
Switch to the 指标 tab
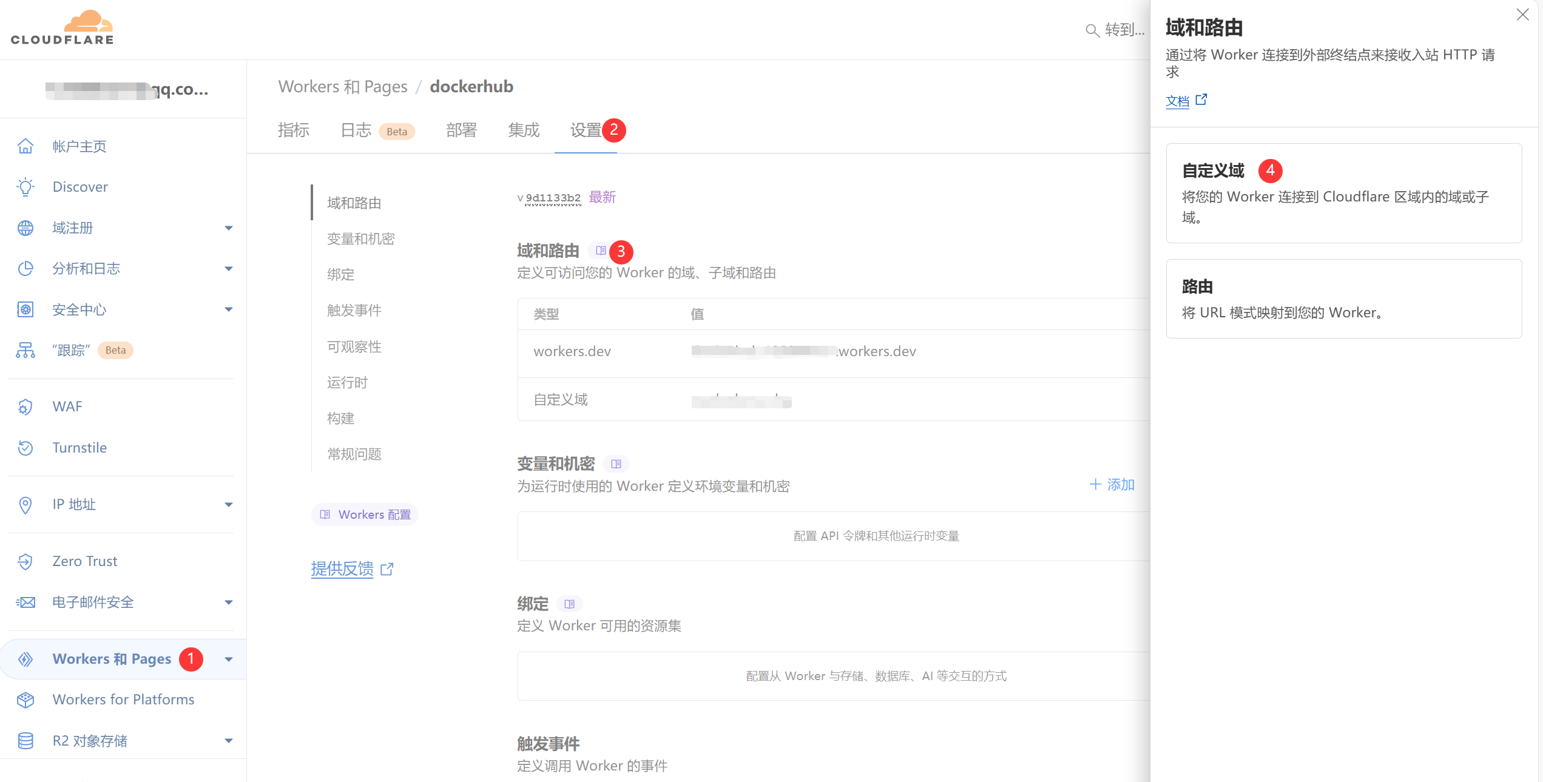[x=294, y=130]
